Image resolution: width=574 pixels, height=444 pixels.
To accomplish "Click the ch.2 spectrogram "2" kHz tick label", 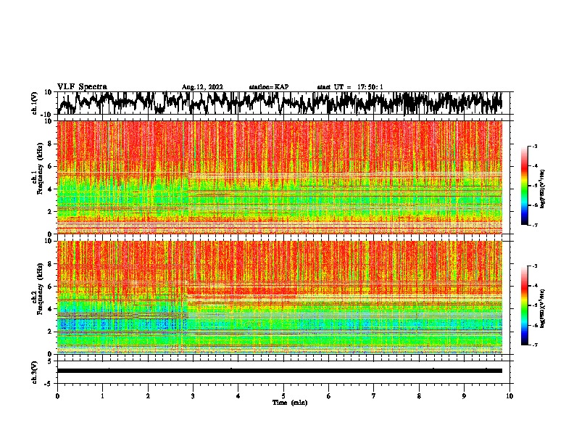I will click(x=50, y=332).
